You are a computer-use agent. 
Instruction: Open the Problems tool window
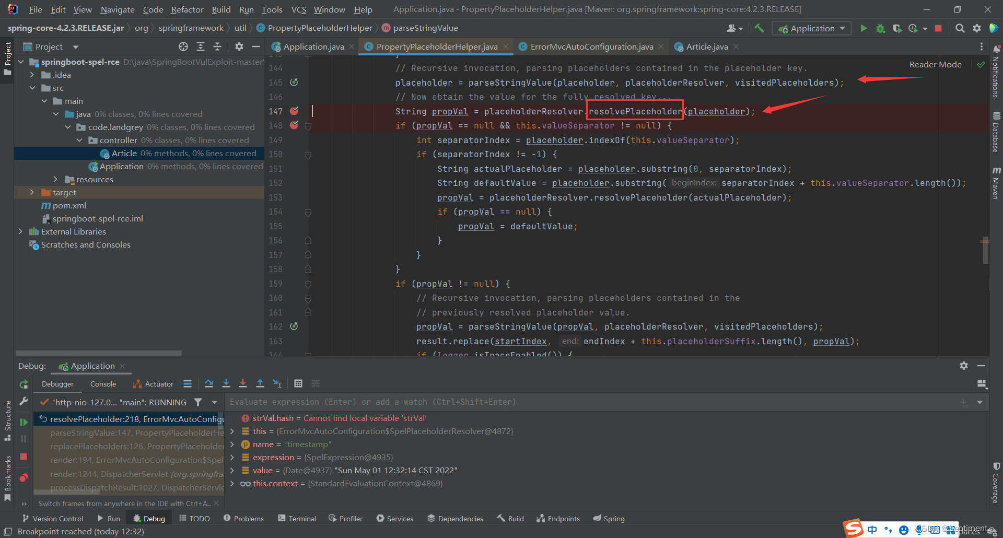pos(243,518)
